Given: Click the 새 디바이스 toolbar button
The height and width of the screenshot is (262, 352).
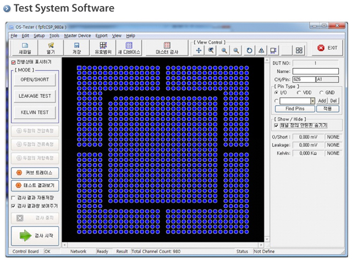Looking at the screenshot, I should pos(129,48).
